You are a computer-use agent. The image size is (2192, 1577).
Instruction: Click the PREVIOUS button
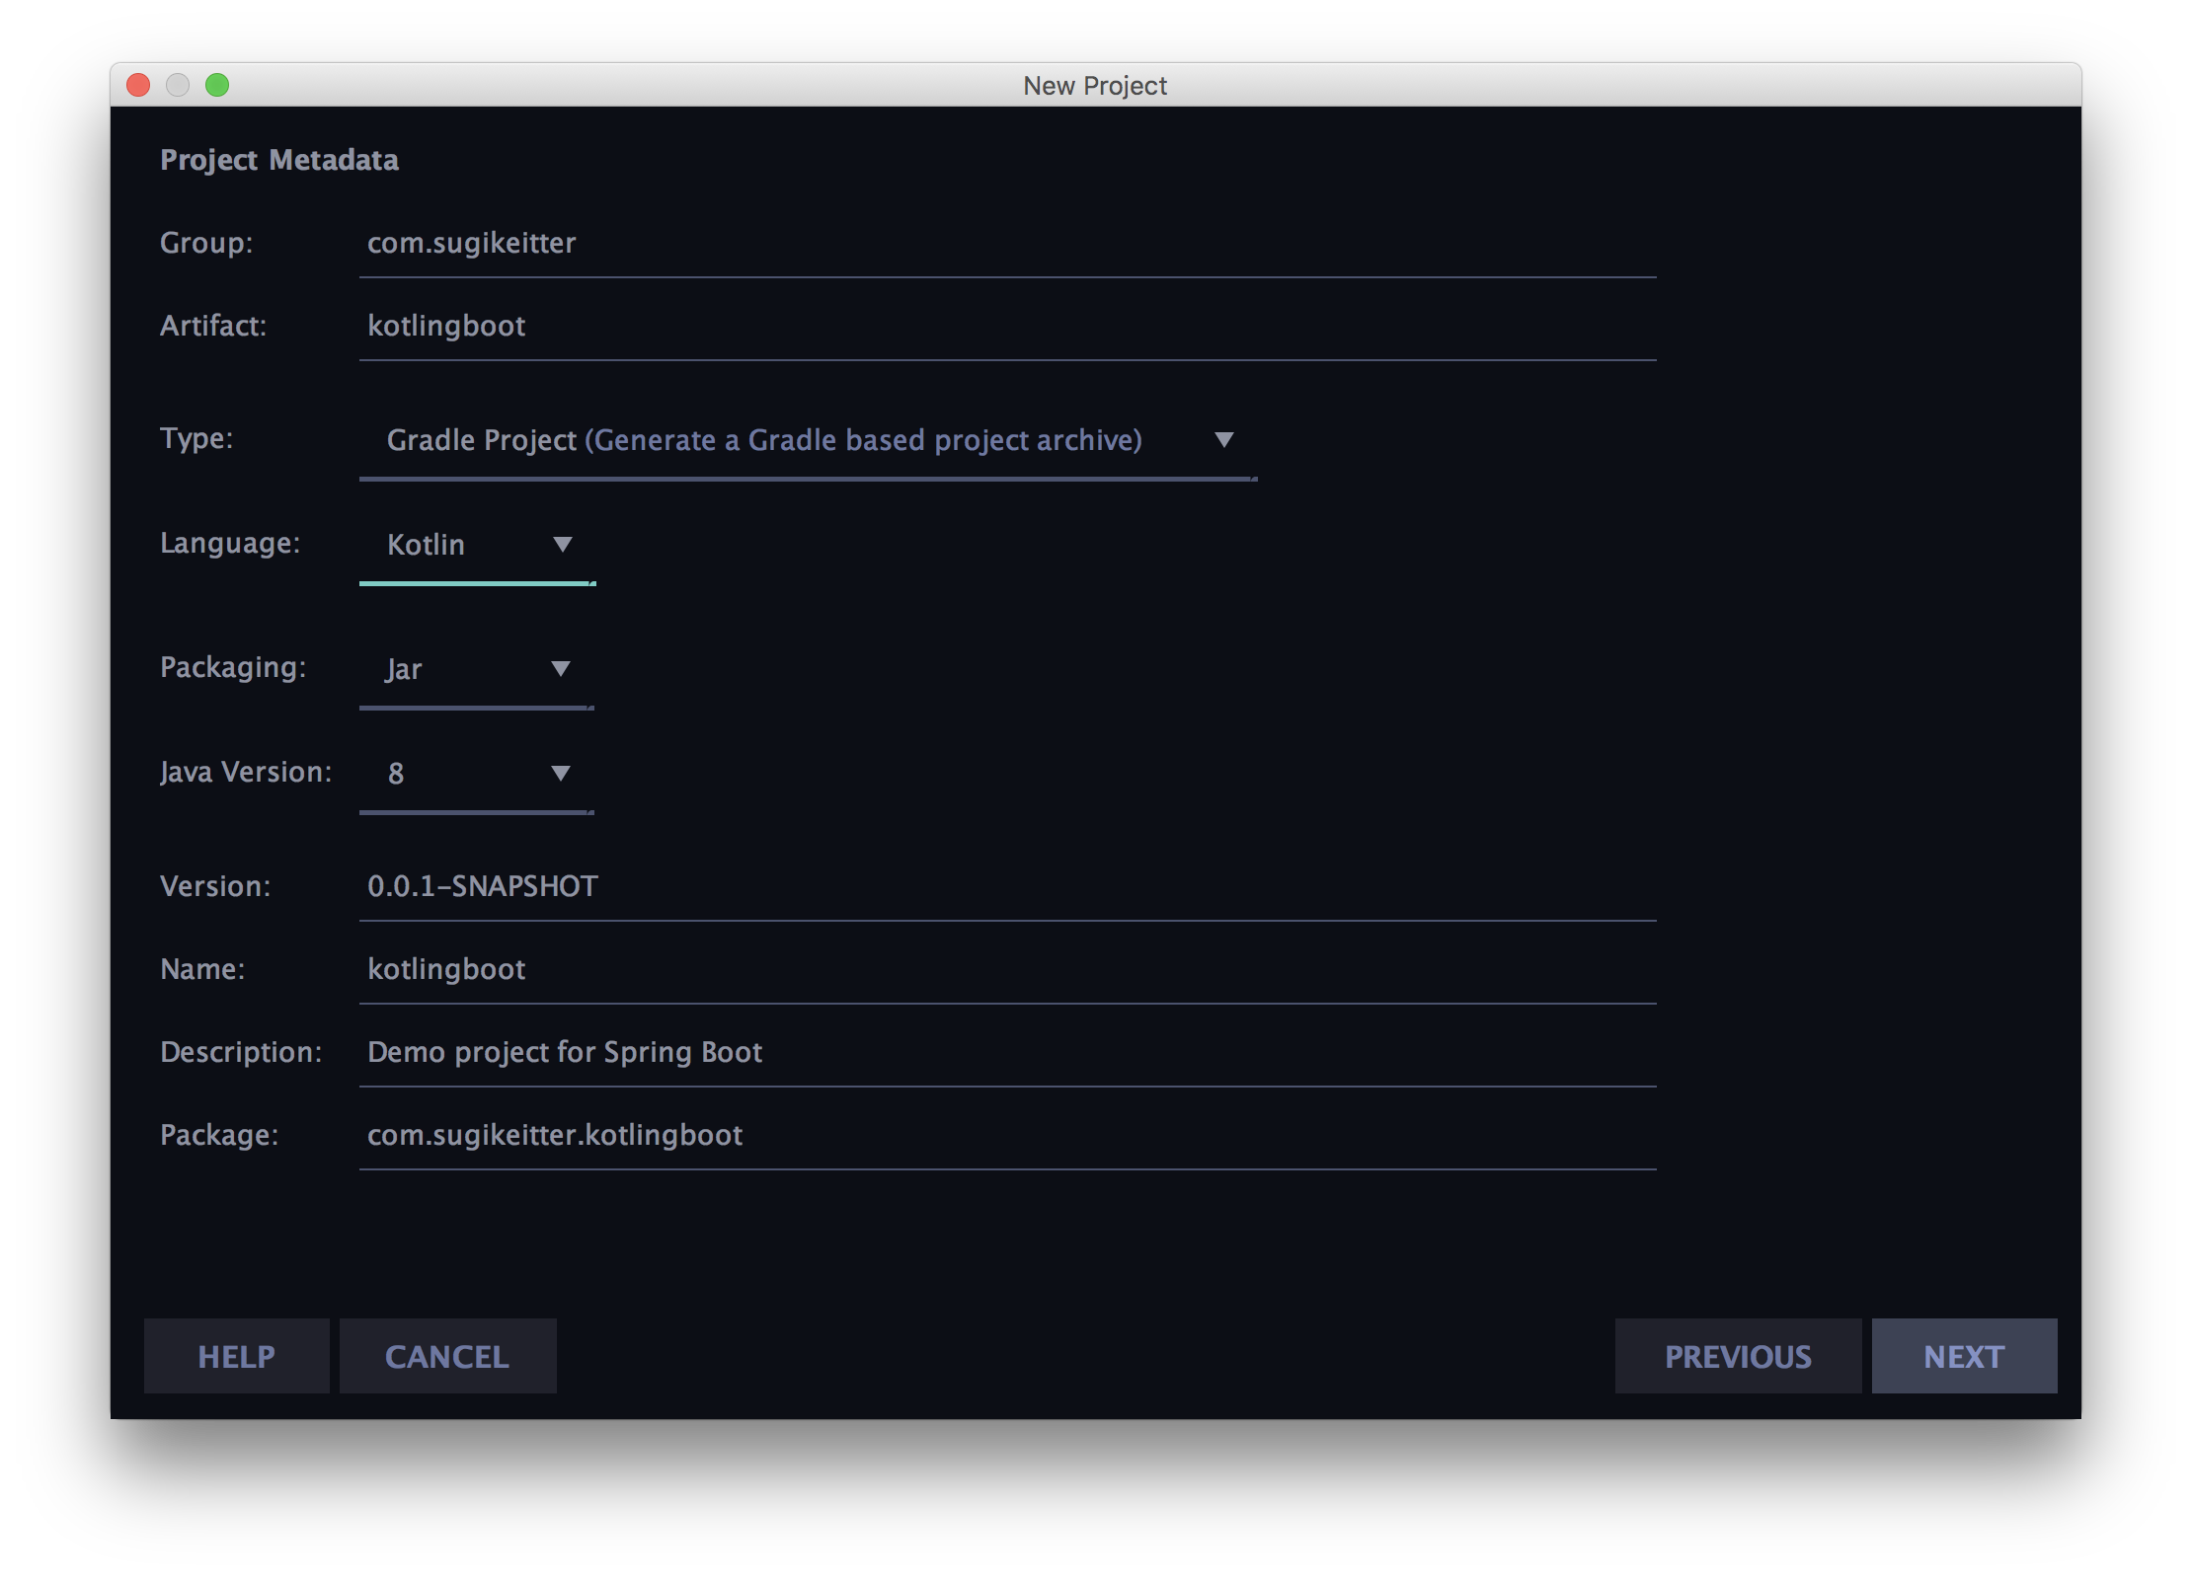click(x=1738, y=1356)
